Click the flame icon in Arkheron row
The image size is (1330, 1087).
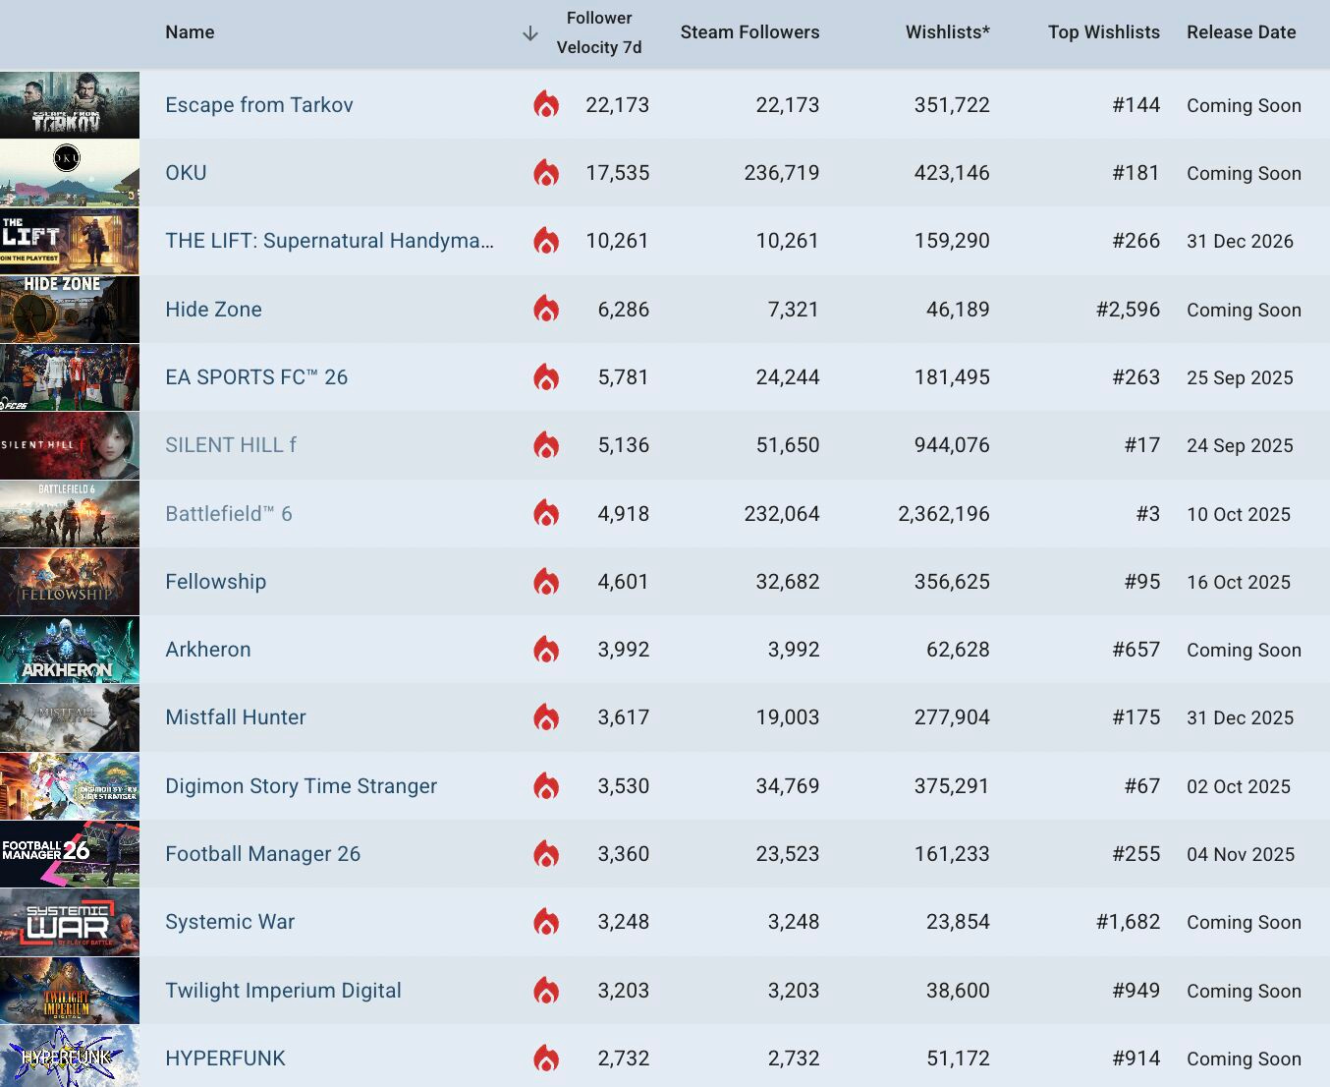coord(546,650)
